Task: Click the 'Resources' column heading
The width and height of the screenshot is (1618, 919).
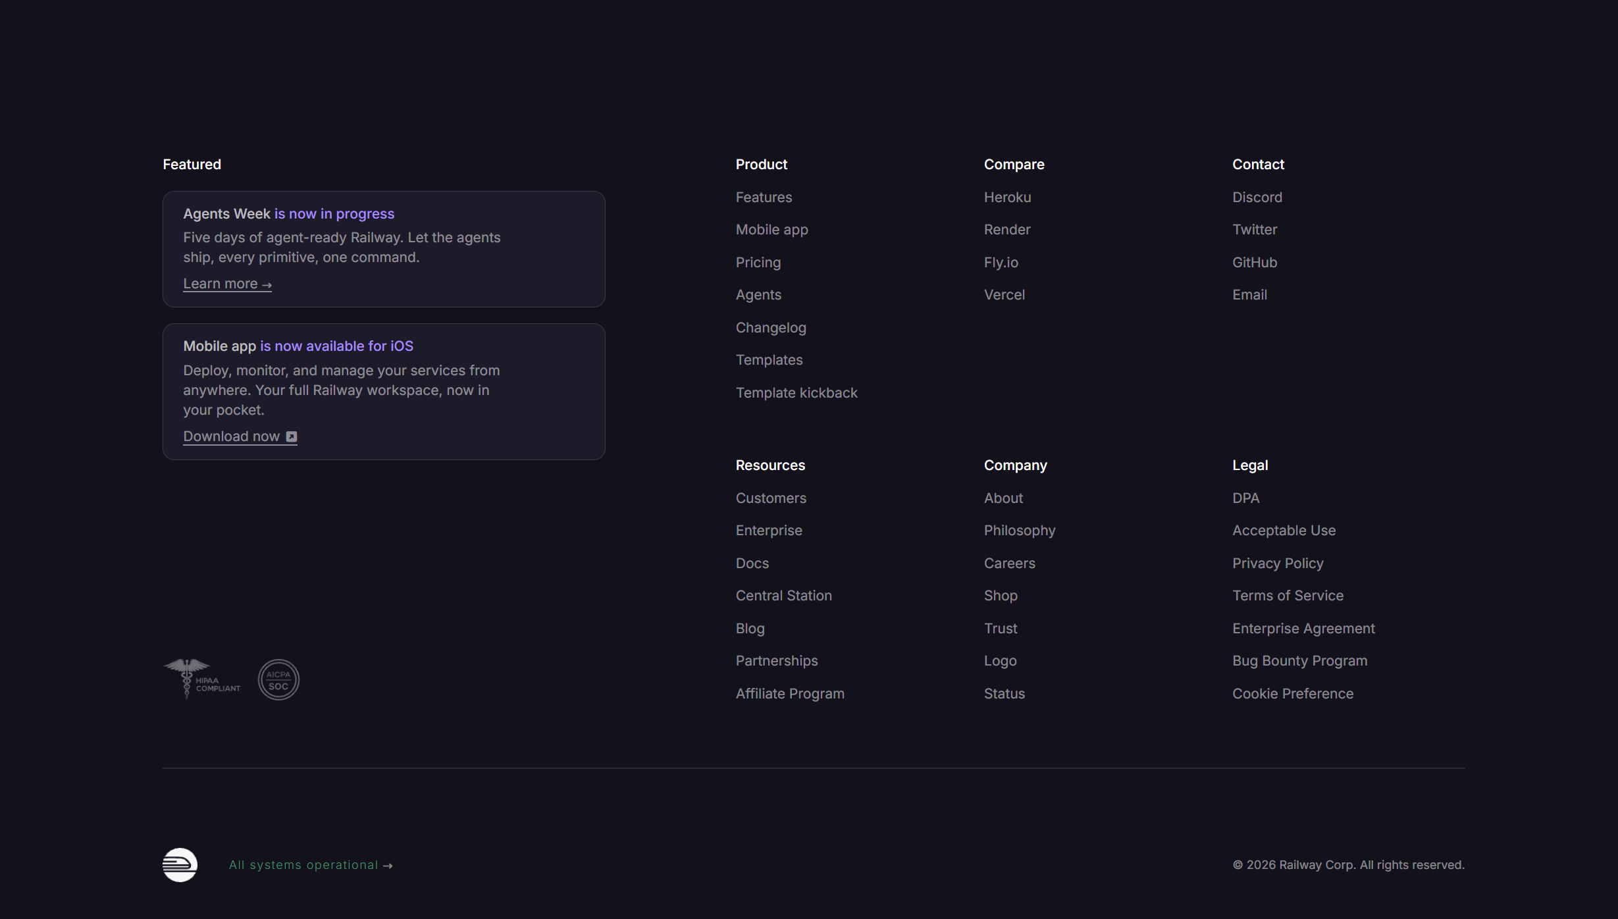Action: (x=770, y=465)
